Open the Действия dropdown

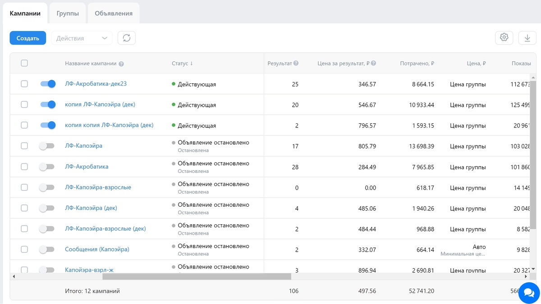click(x=82, y=38)
